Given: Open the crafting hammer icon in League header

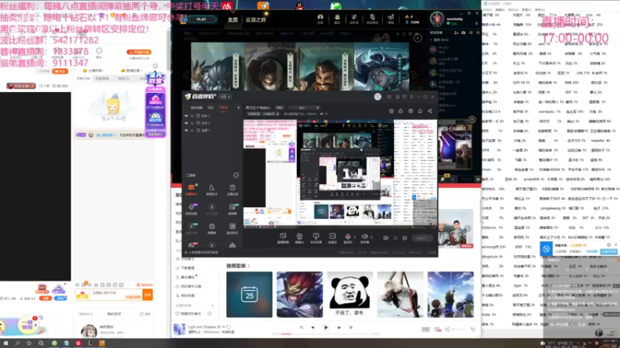Looking at the screenshot, I should click(355, 19).
